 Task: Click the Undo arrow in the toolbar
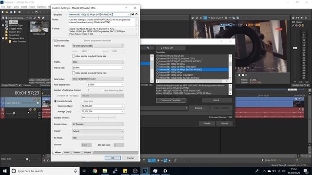[37, 12]
